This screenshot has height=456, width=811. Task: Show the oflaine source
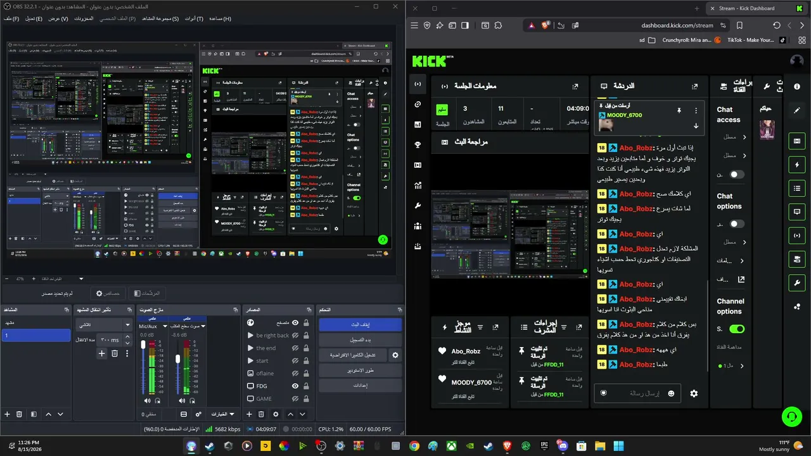point(295,373)
